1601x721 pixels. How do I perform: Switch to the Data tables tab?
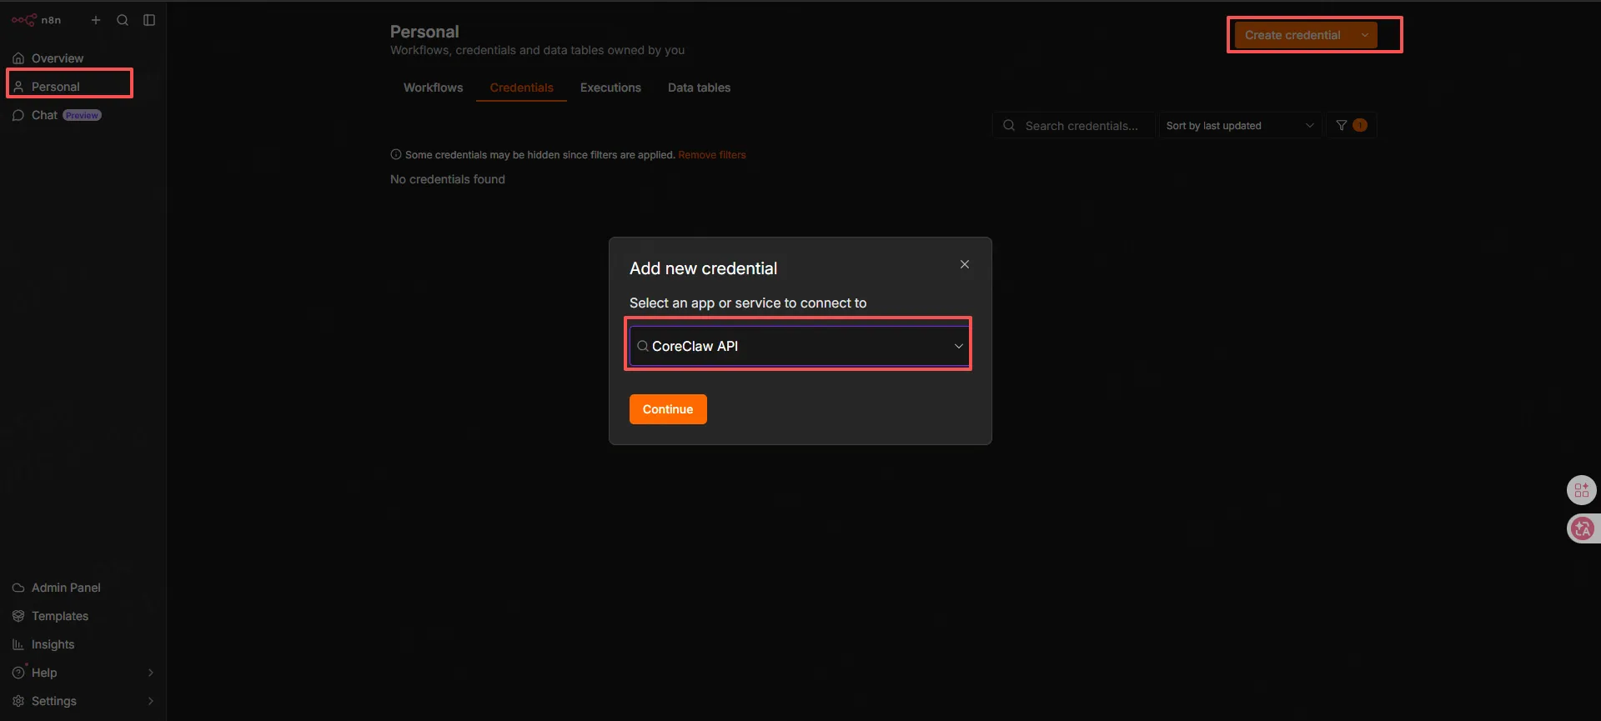(x=699, y=88)
